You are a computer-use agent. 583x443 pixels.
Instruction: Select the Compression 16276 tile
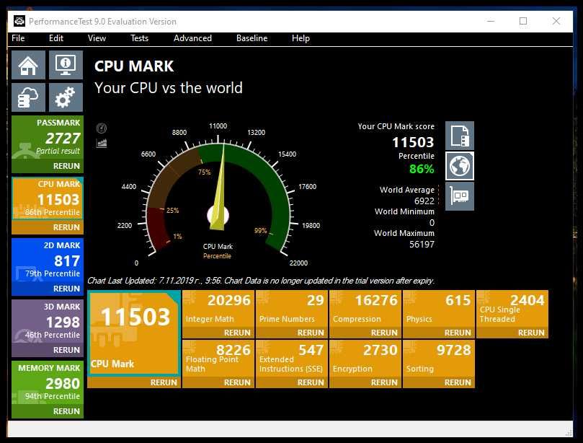(x=365, y=309)
